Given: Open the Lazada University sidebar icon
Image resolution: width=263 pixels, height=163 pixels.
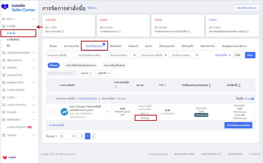Looking at the screenshot, I should pos(4,105).
